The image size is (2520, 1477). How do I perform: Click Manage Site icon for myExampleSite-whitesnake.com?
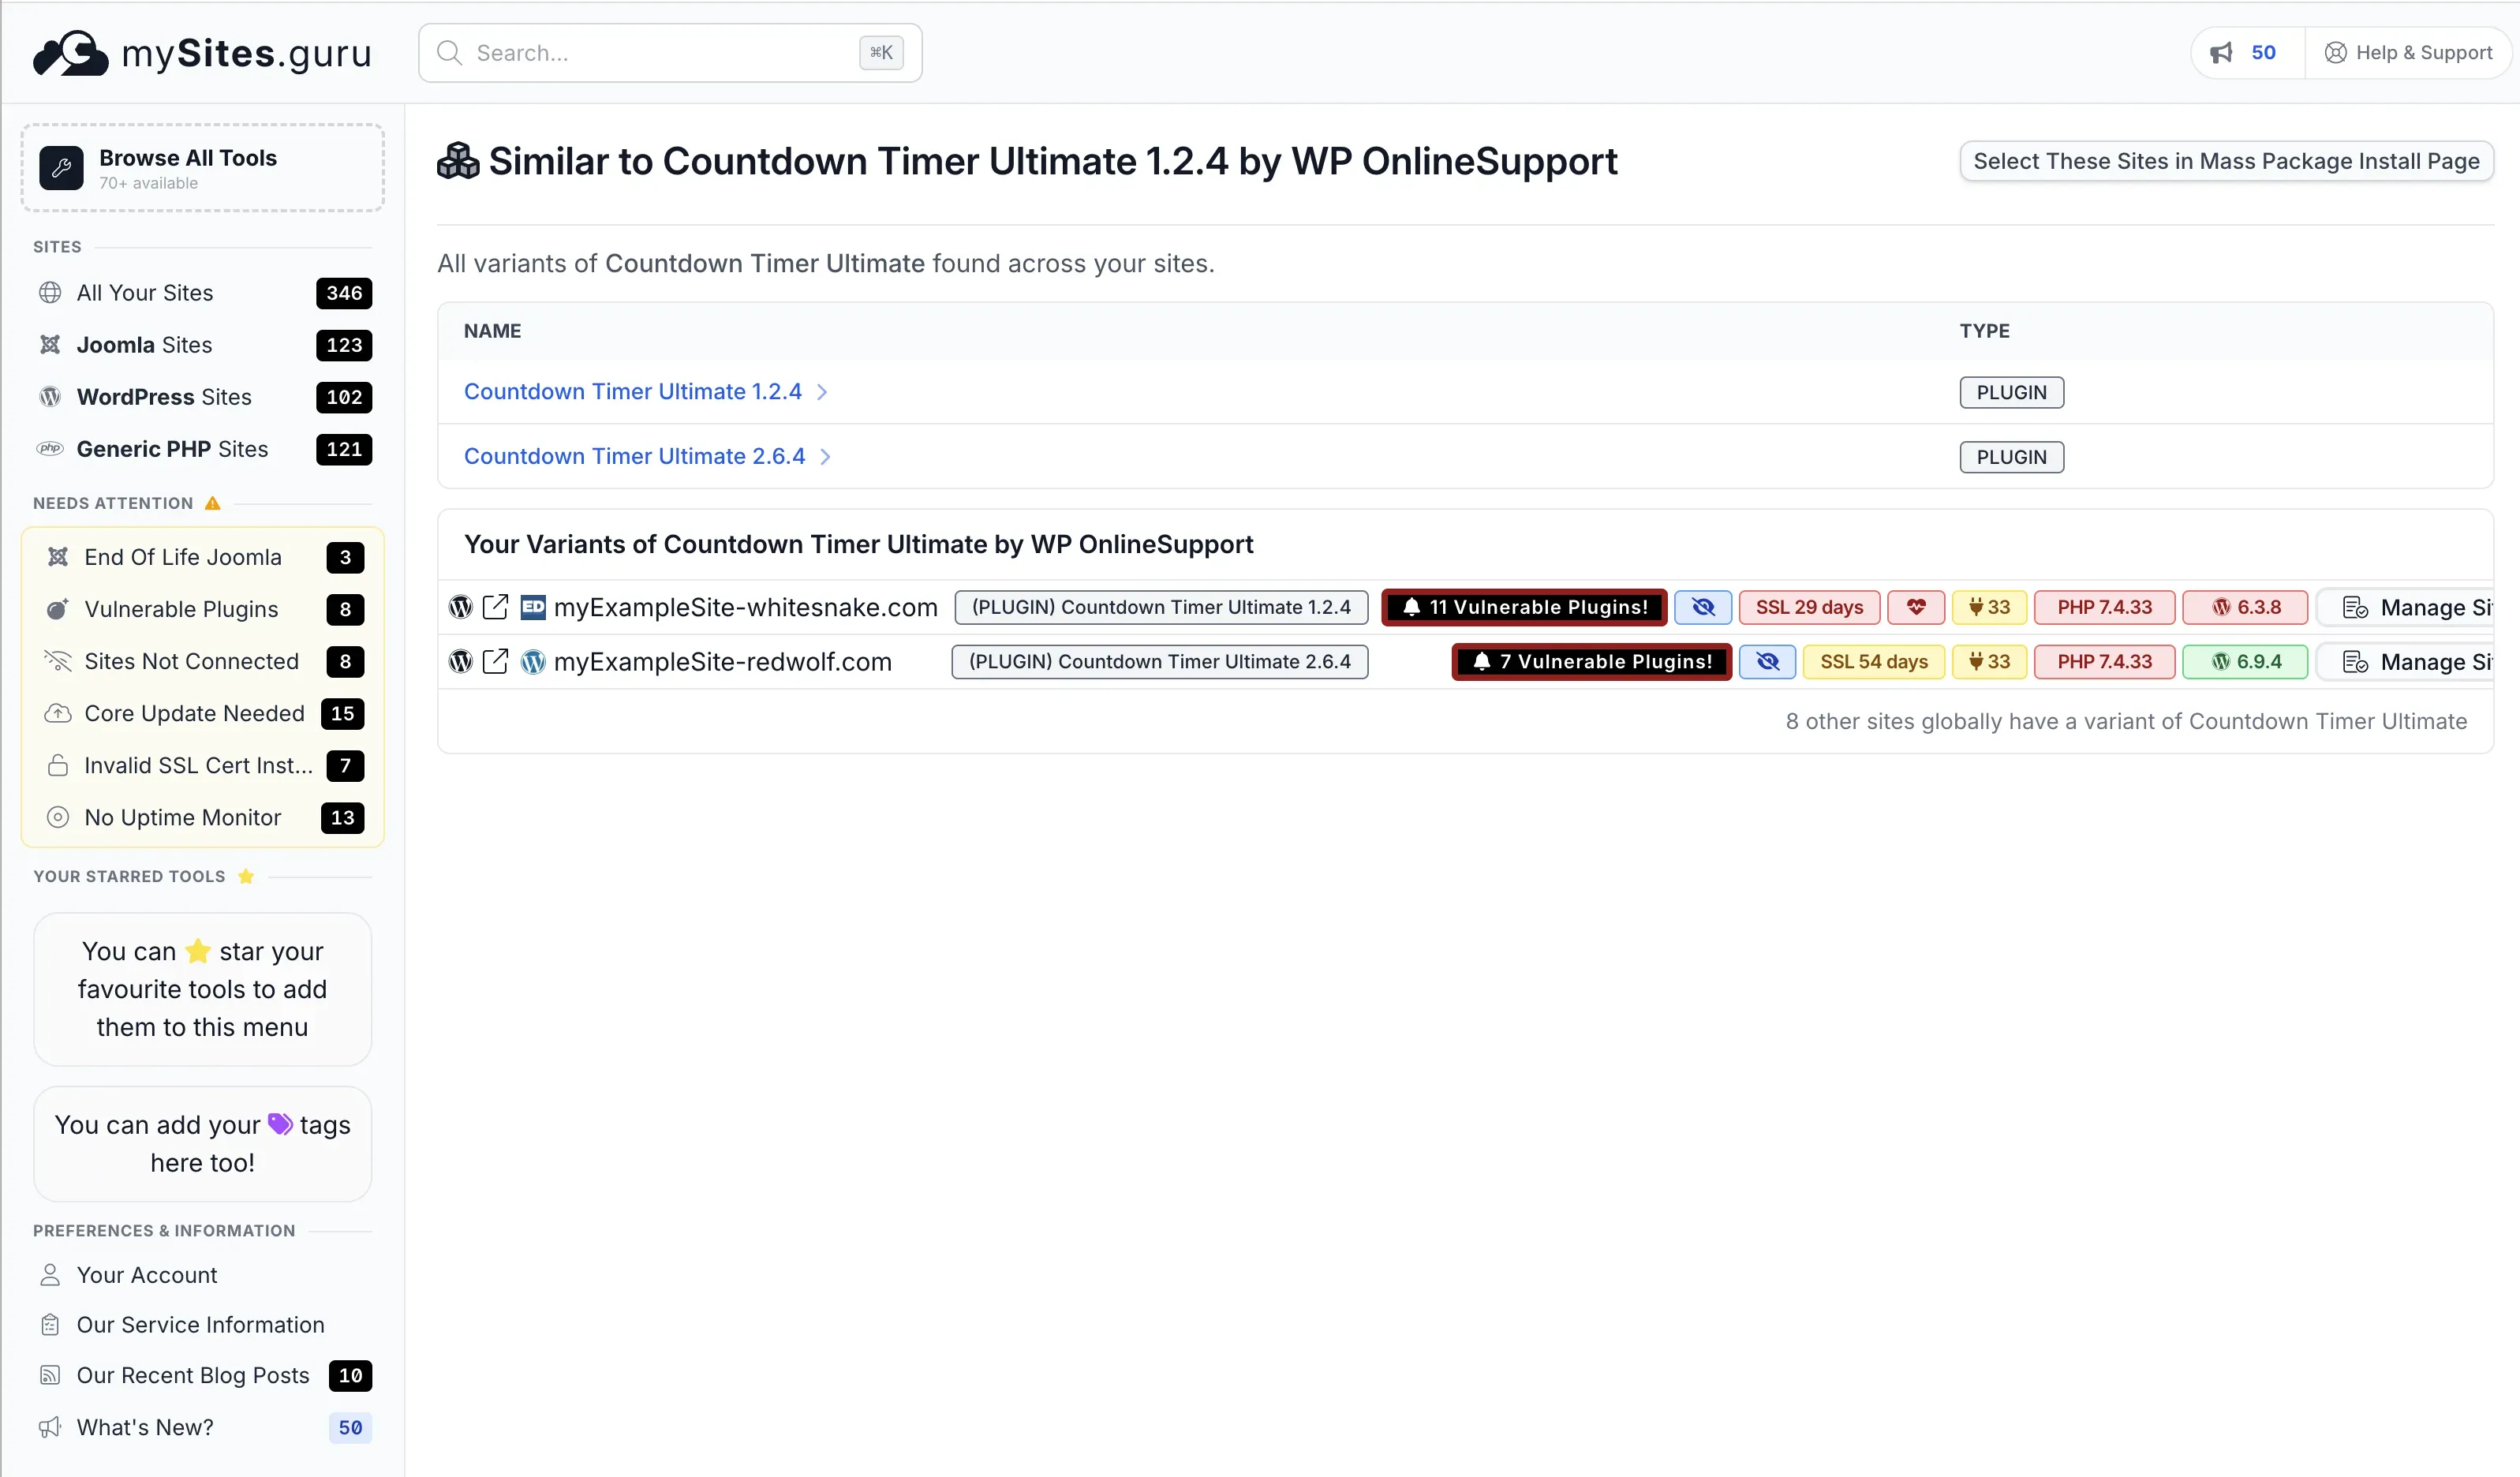click(x=2356, y=607)
